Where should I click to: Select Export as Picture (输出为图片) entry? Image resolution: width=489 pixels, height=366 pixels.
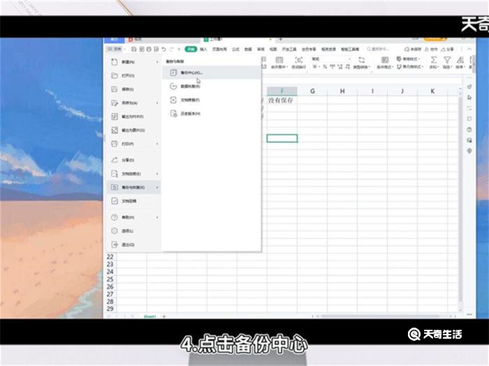tap(134, 130)
